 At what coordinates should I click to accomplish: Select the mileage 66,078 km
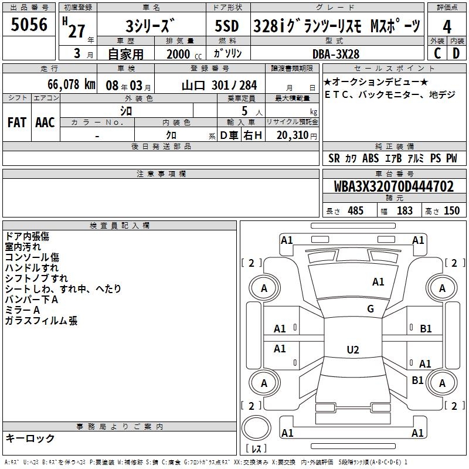[72, 84]
